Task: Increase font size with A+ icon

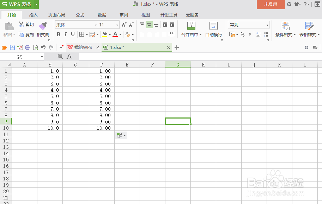Action: tap(124, 25)
